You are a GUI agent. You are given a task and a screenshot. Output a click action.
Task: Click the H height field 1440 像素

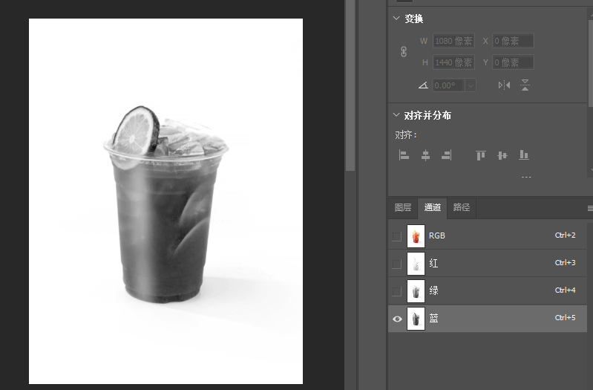[453, 62]
